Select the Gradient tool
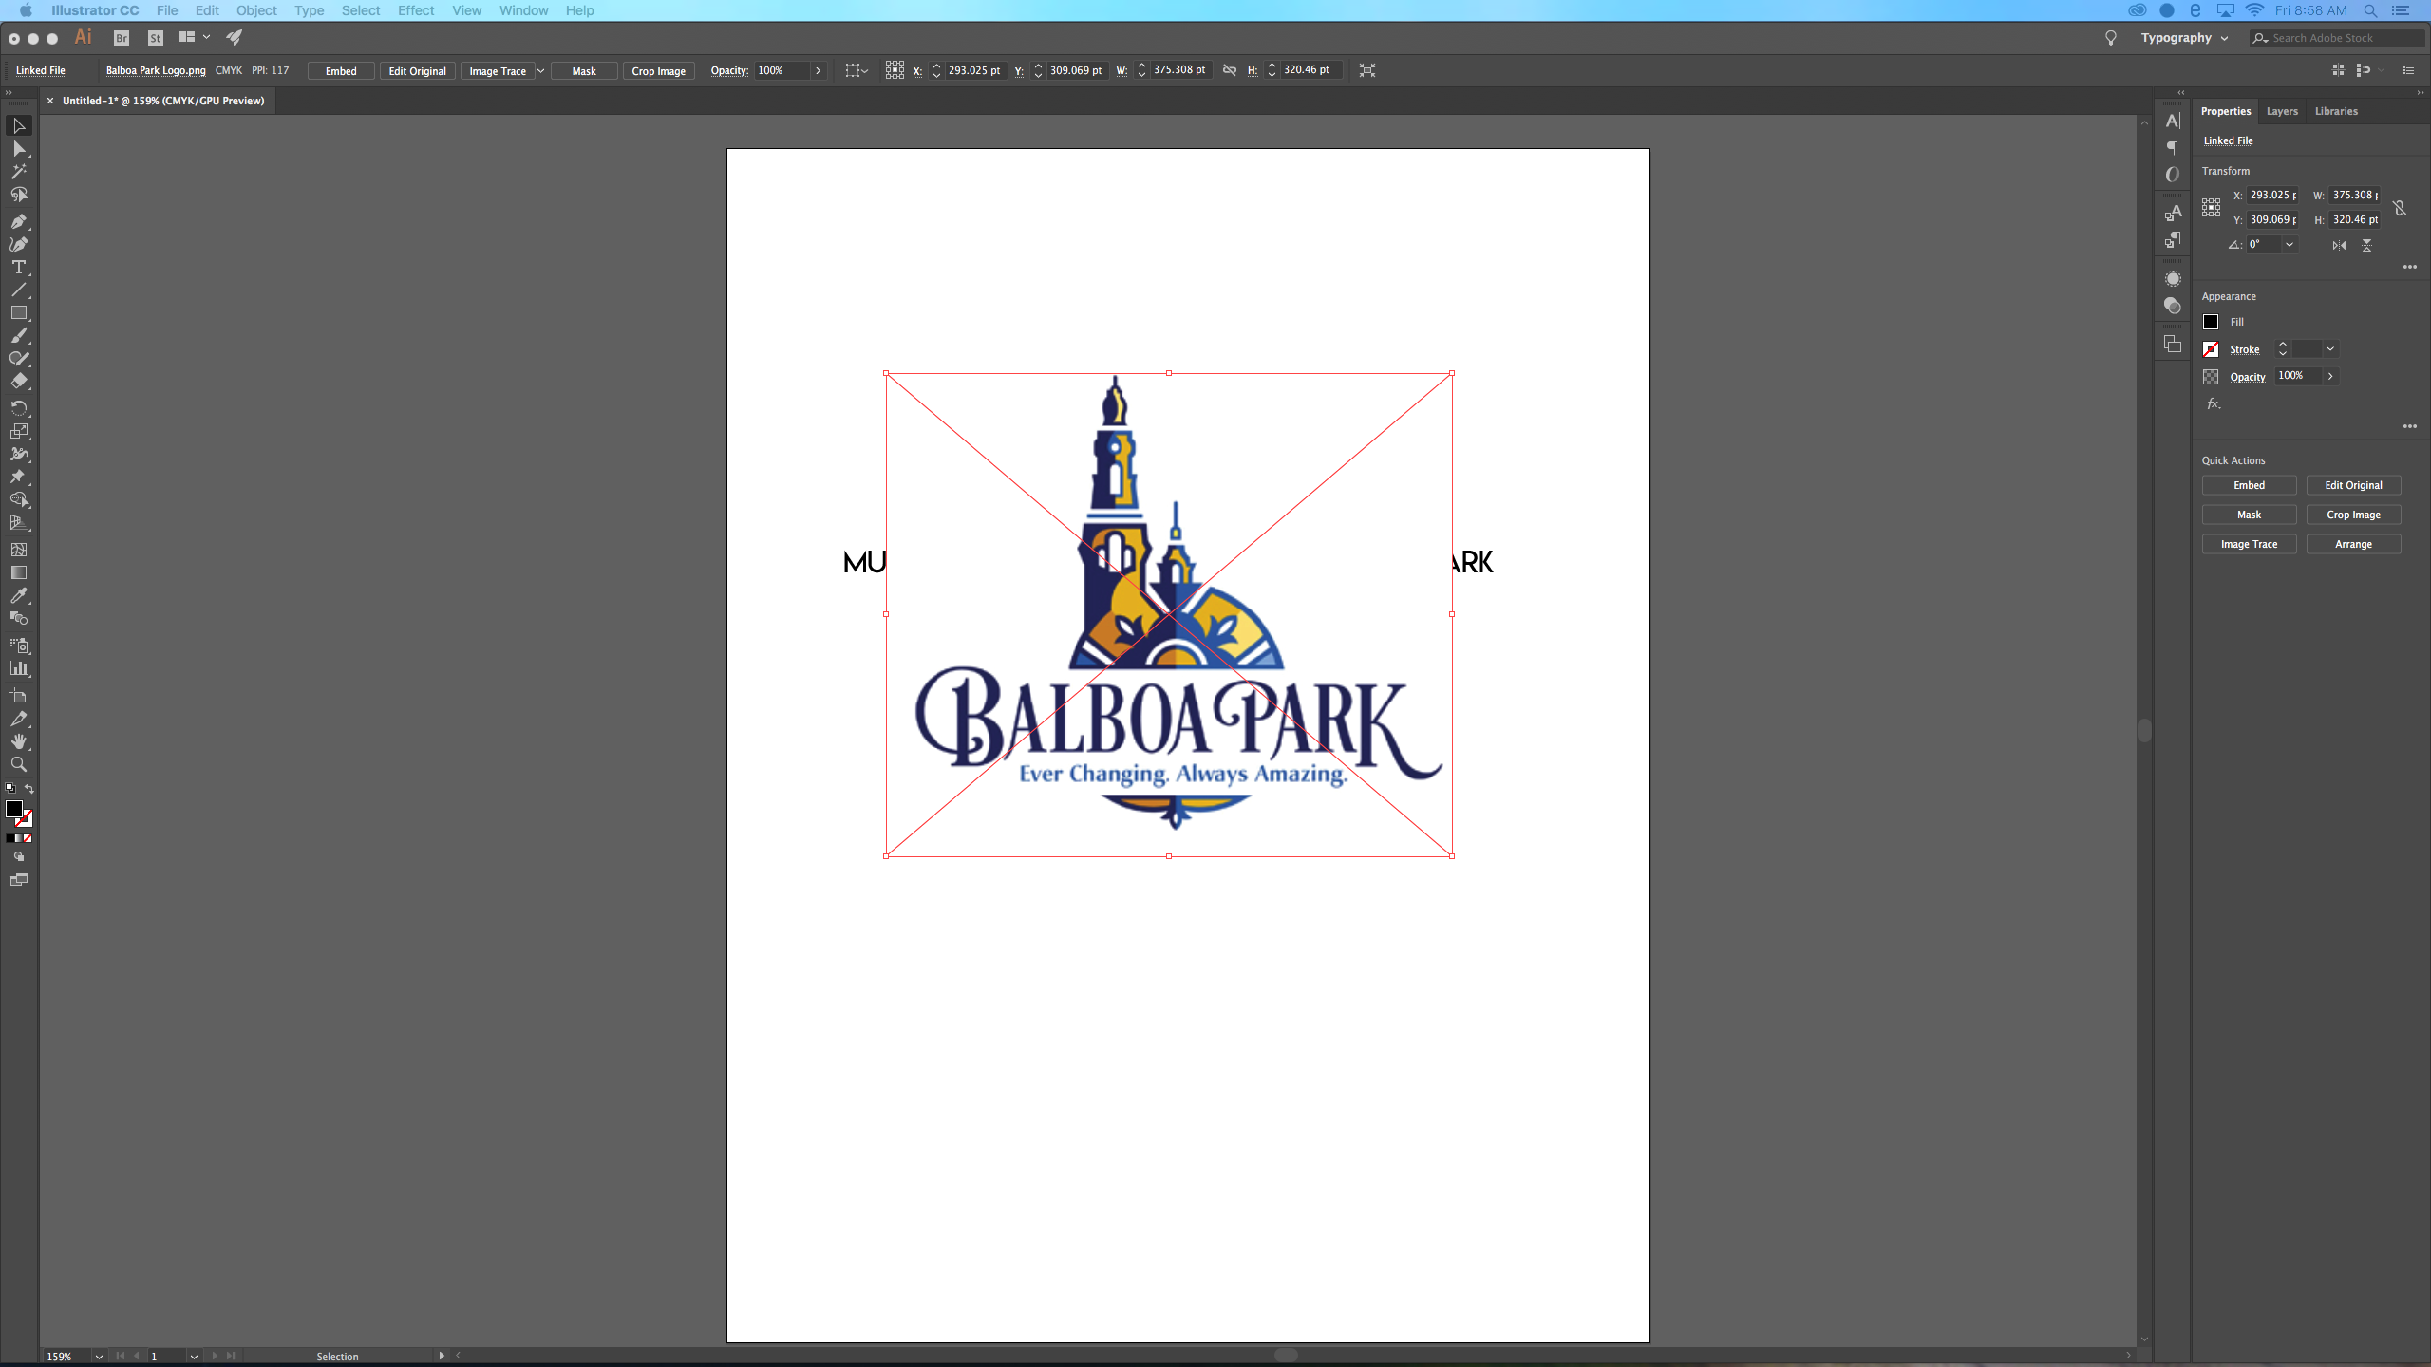 pyautogui.click(x=19, y=572)
